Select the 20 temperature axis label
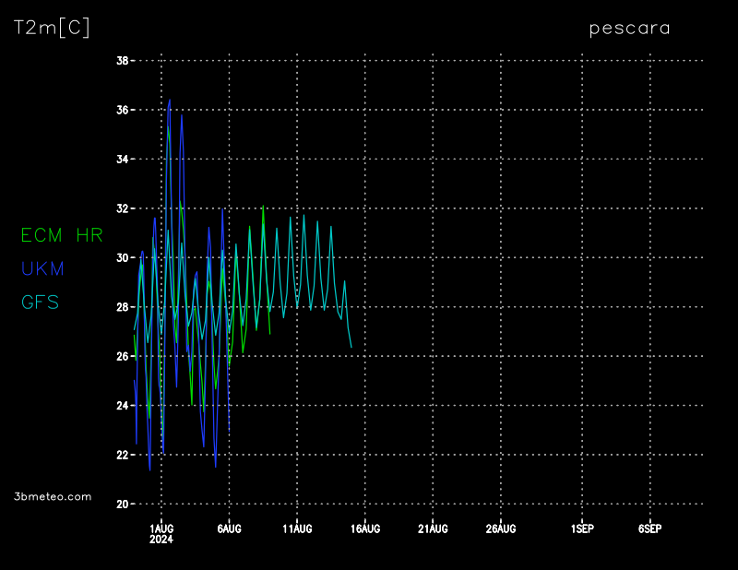 click(x=122, y=505)
